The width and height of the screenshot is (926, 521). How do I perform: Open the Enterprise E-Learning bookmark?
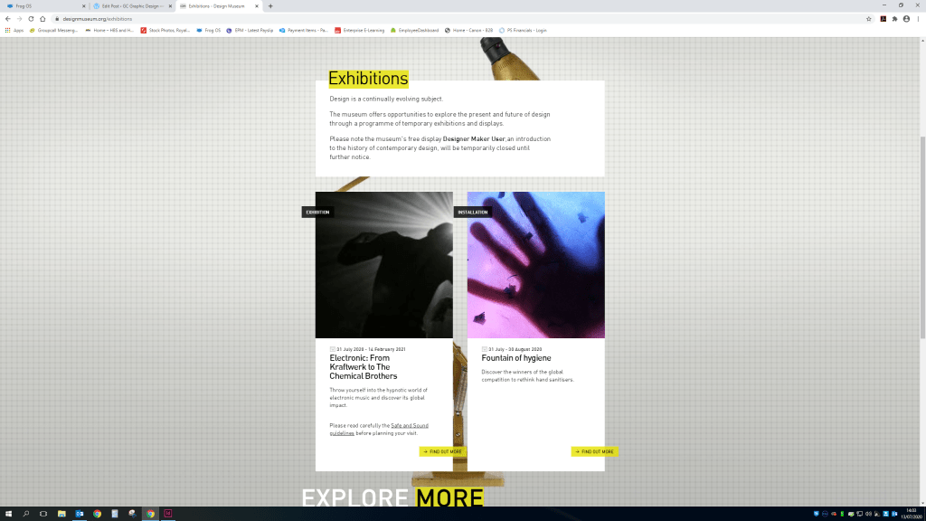[359, 30]
